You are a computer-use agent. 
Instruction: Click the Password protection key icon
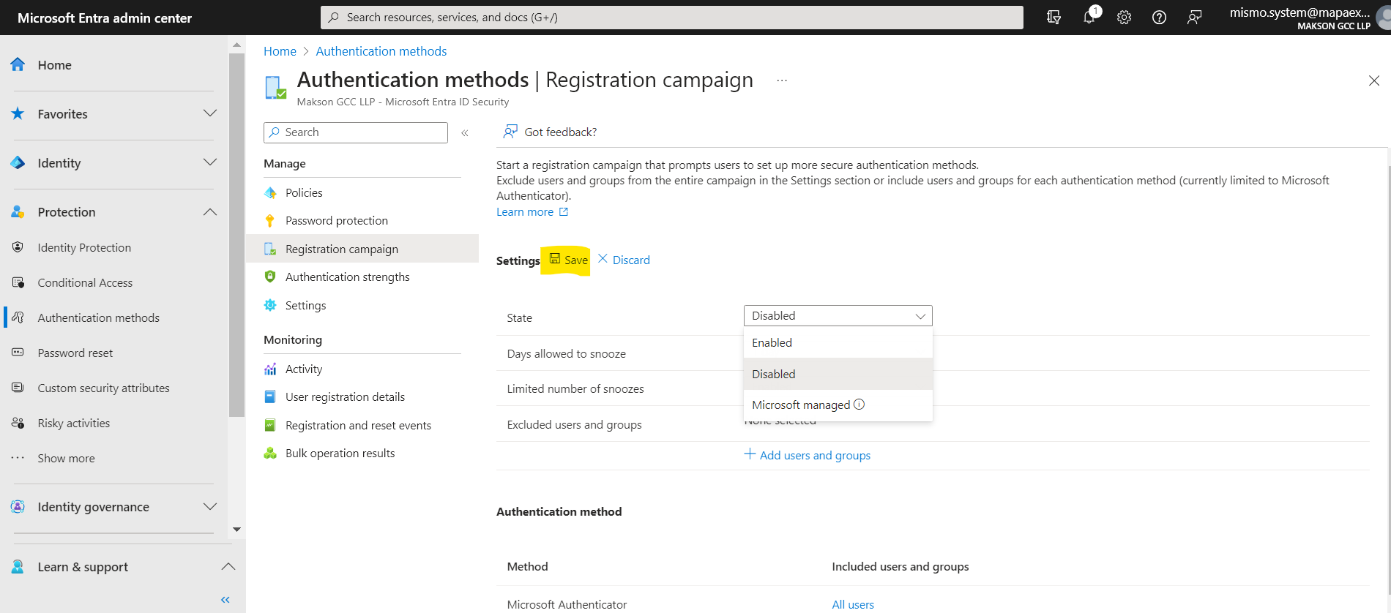click(x=270, y=220)
